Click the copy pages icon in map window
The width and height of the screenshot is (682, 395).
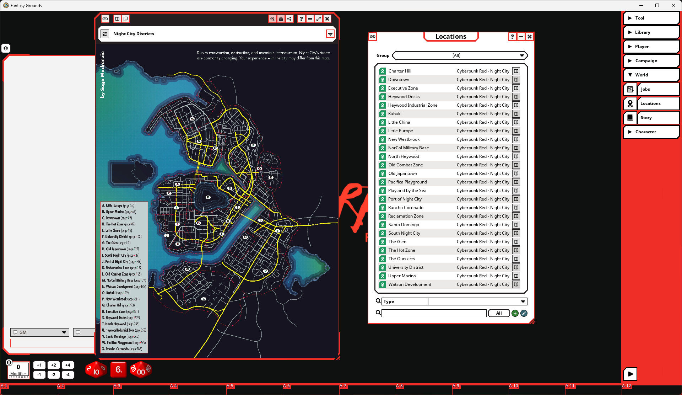(126, 19)
